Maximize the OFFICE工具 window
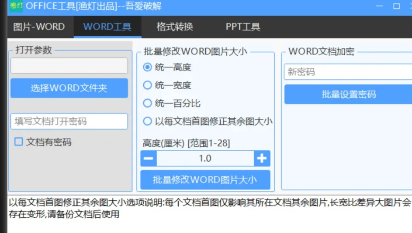 coord(397,6)
